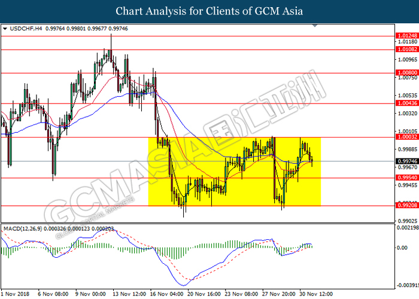Click the 0.99885 price axis label

tap(408, 149)
